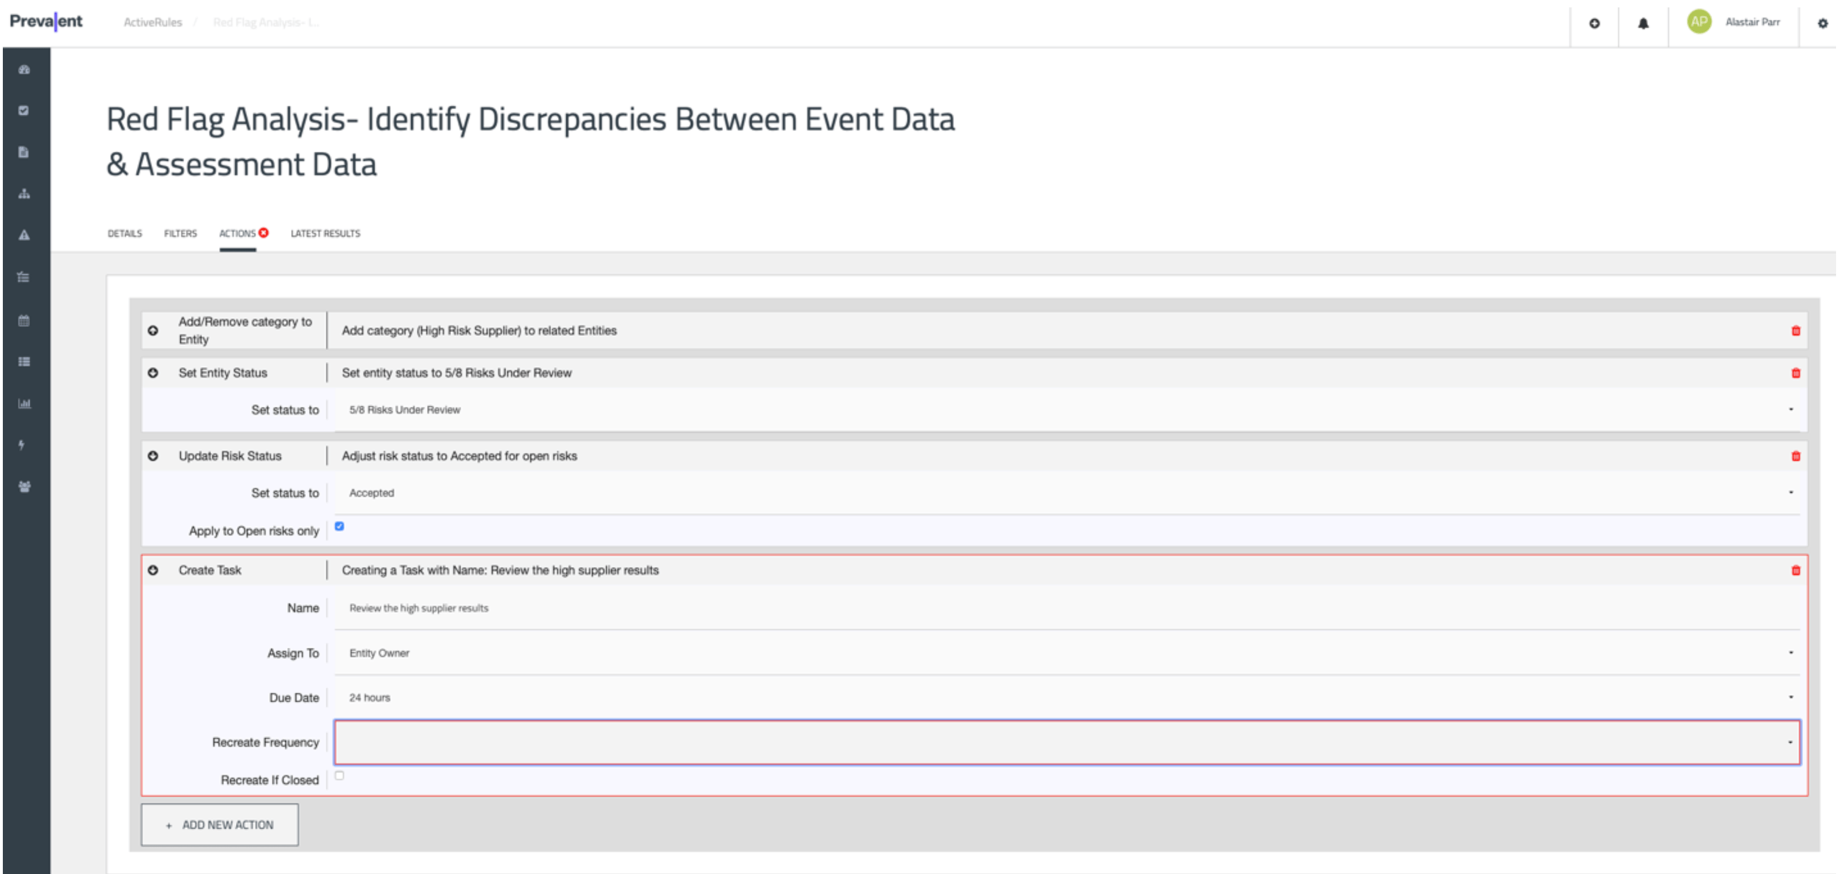Click the plus circle icon in header
This screenshot has width=1848, height=874.
tap(1594, 23)
